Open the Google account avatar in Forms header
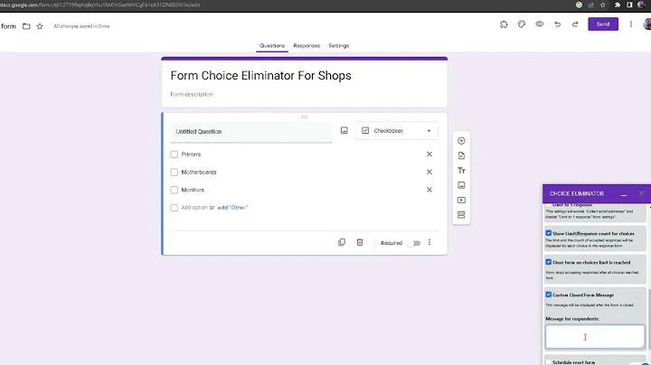 647,24
